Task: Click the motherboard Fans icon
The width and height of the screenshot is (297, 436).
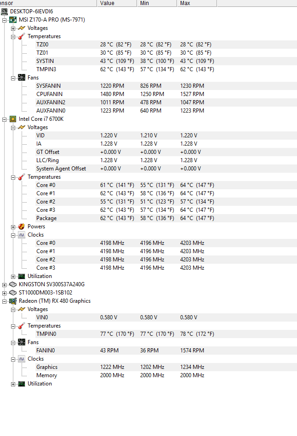Action: pyautogui.click(x=22, y=78)
